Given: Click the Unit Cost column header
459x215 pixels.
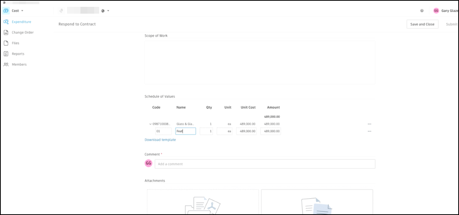Looking at the screenshot, I should pyautogui.click(x=248, y=107).
